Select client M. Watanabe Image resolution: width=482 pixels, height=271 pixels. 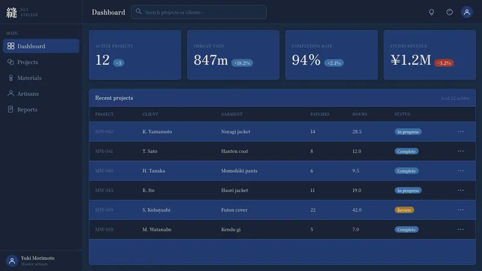[157, 229]
